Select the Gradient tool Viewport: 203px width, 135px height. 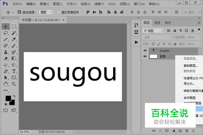pos(14,59)
